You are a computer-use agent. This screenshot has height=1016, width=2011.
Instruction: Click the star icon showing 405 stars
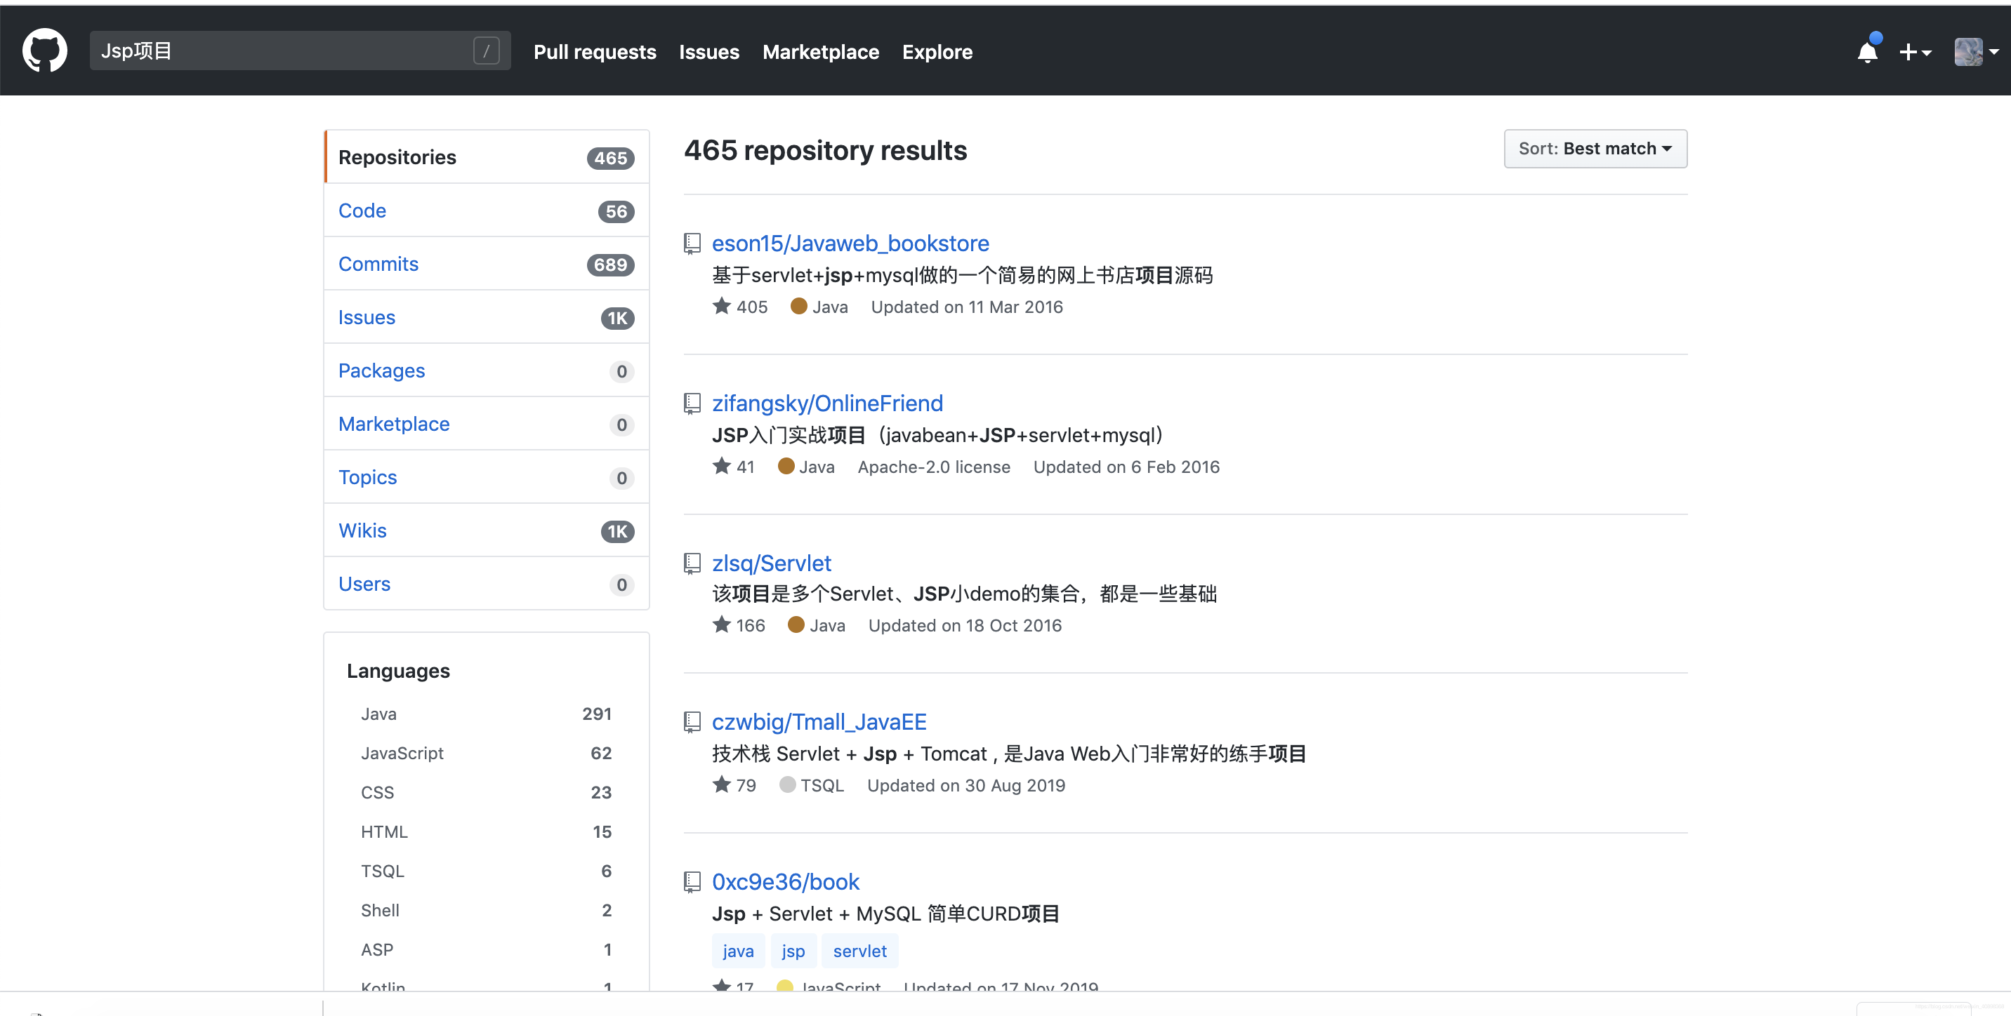[x=721, y=306]
